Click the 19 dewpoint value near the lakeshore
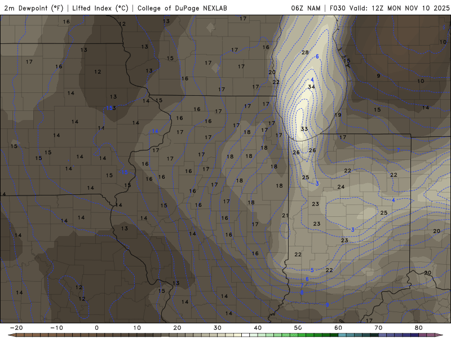451x338 pixels. pyautogui.click(x=338, y=115)
